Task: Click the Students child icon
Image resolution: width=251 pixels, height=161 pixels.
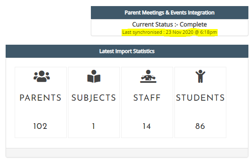Action: [200, 76]
